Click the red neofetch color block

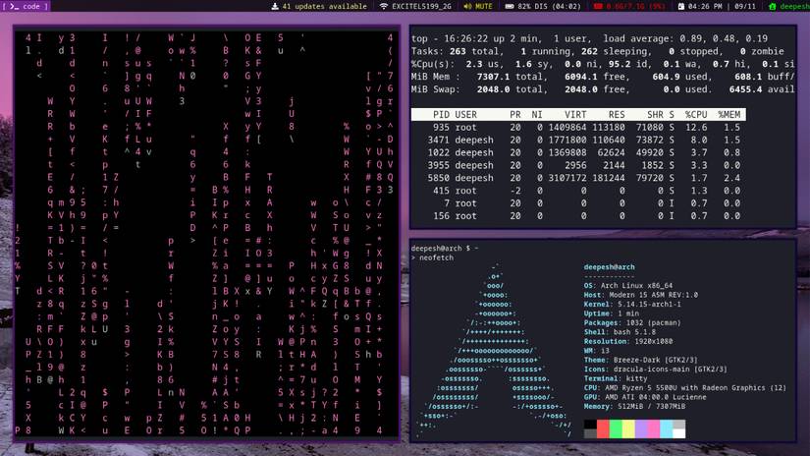[x=603, y=429]
